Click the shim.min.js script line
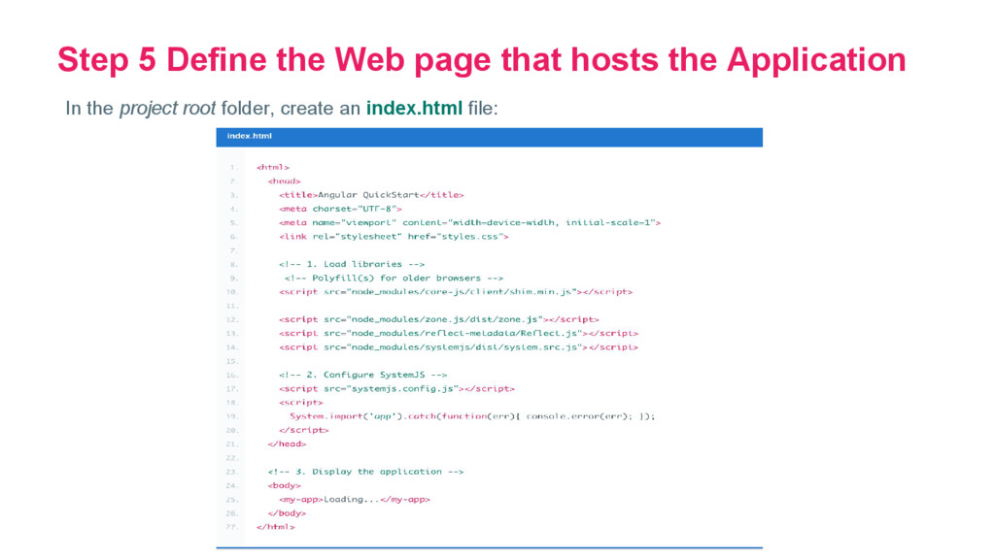This screenshot has width=995, height=559. [x=456, y=292]
